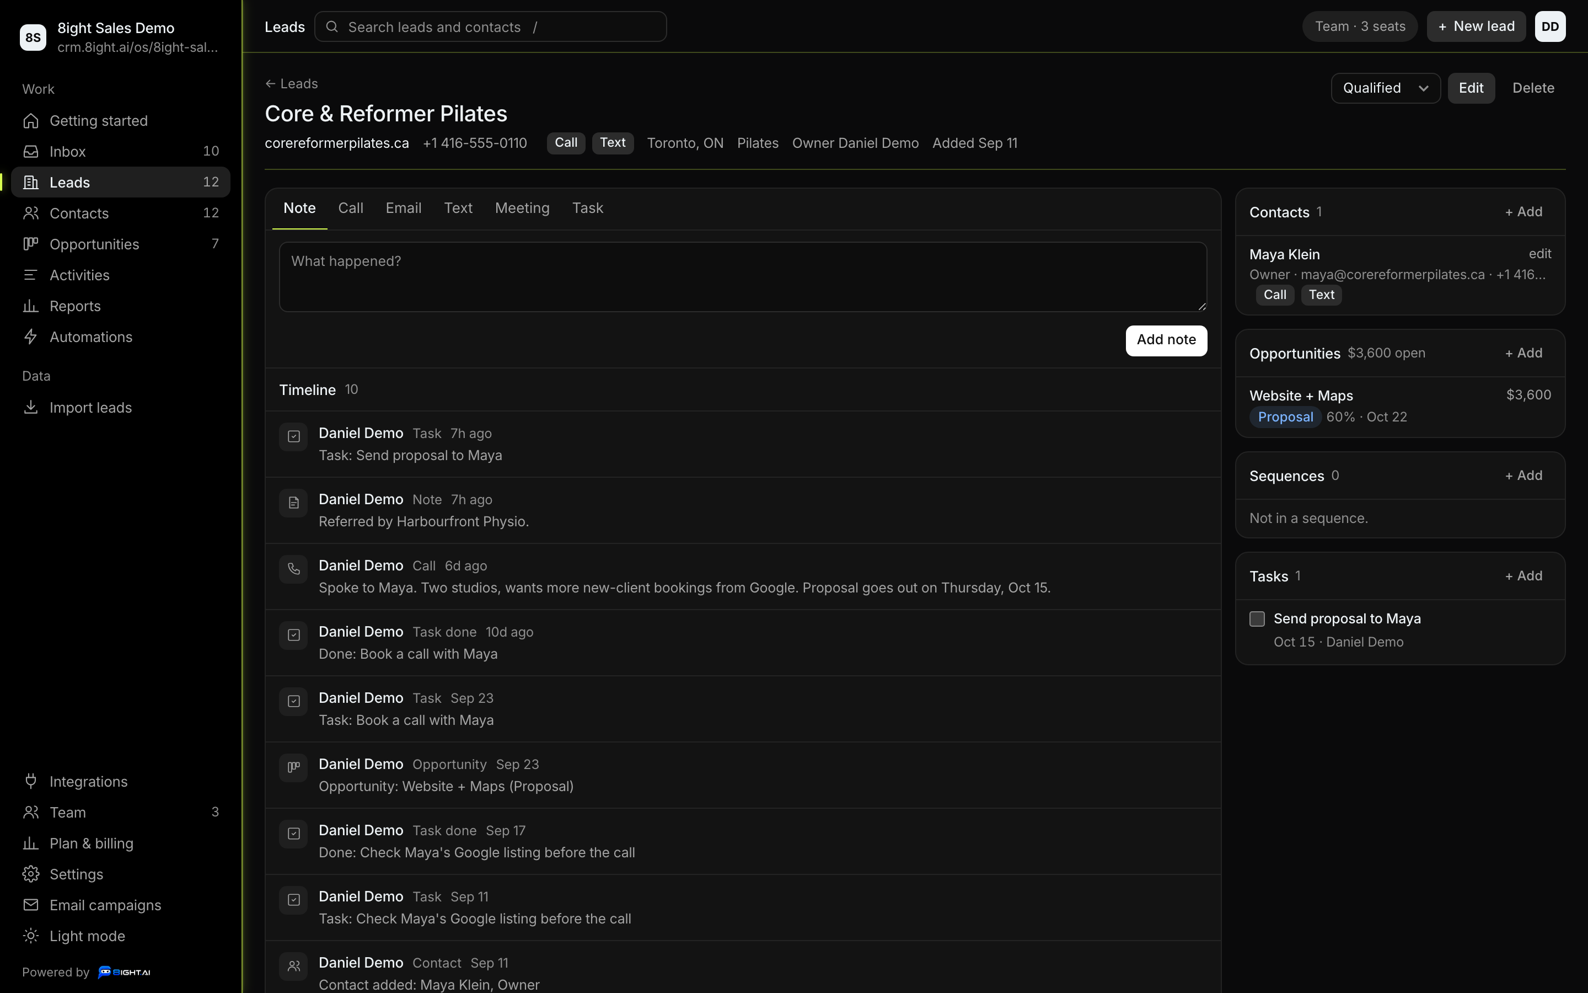Click the note icon beside Referred by Harbourfront Physio
The width and height of the screenshot is (1588, 993).
[x=293, y=503]
